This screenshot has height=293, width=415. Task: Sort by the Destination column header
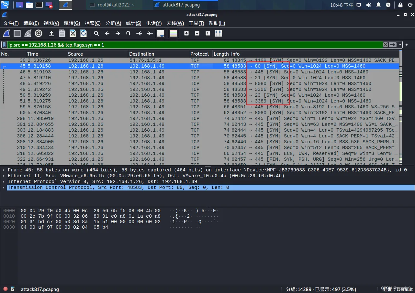point(158,54)
